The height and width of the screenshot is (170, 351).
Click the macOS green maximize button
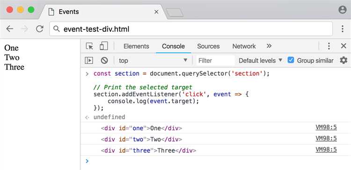pyautogui.click(x=31, y=10)
